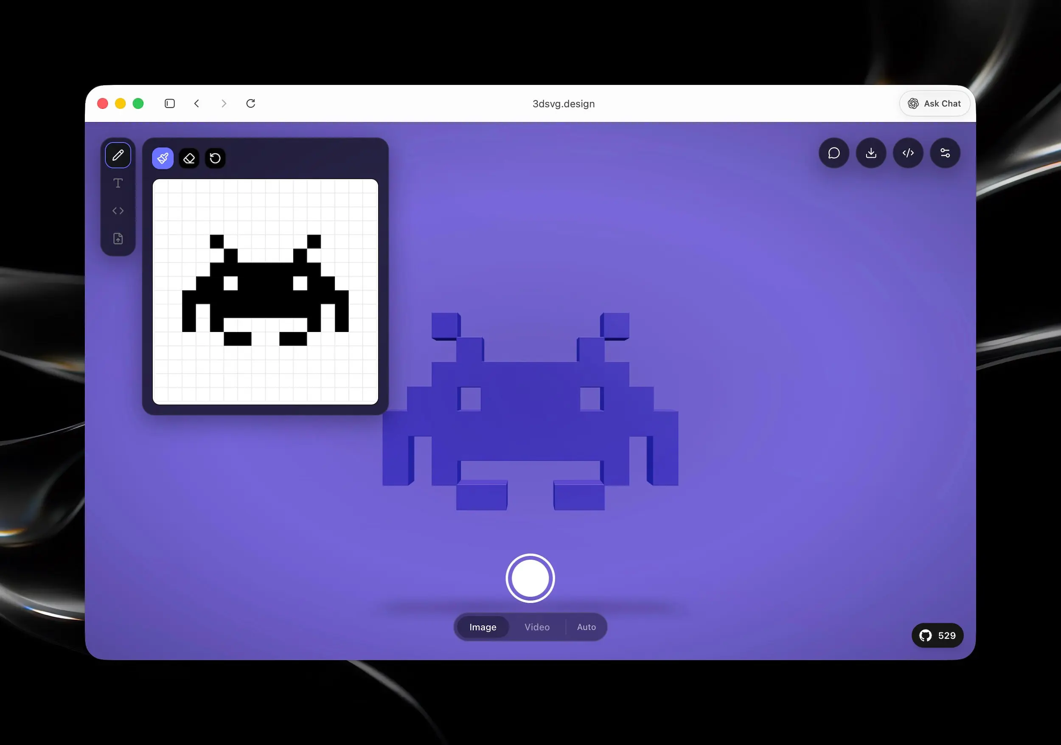Open the SVG code input mode
The image size is (1061, 745).
118,211
